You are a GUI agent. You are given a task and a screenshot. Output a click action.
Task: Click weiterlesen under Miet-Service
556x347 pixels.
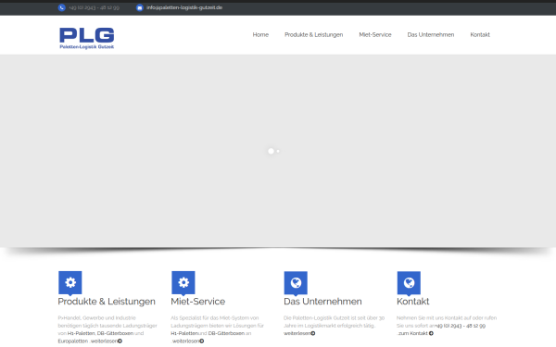coord(185,341)
